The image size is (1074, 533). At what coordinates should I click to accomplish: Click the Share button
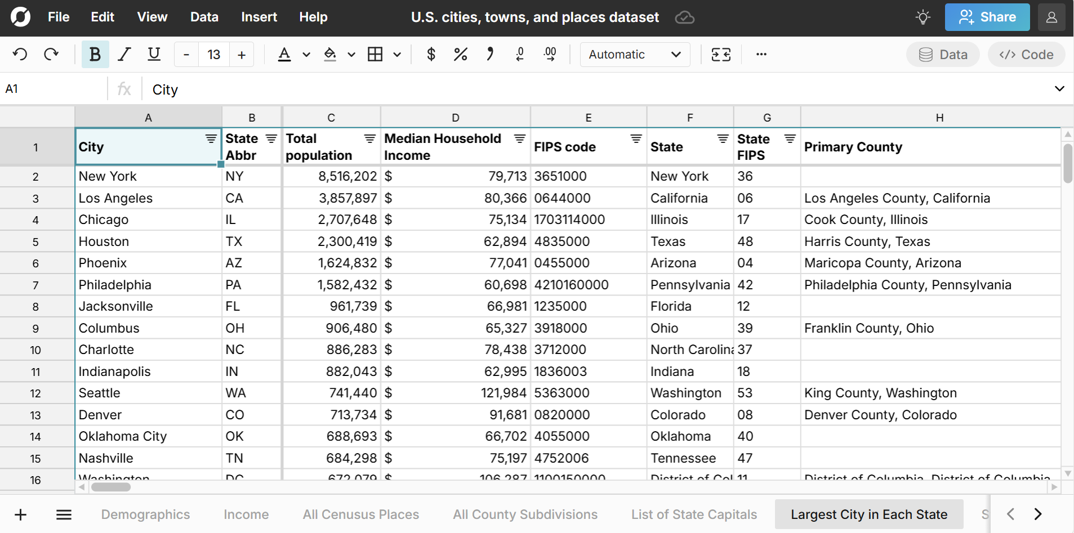tap(987, 17)
